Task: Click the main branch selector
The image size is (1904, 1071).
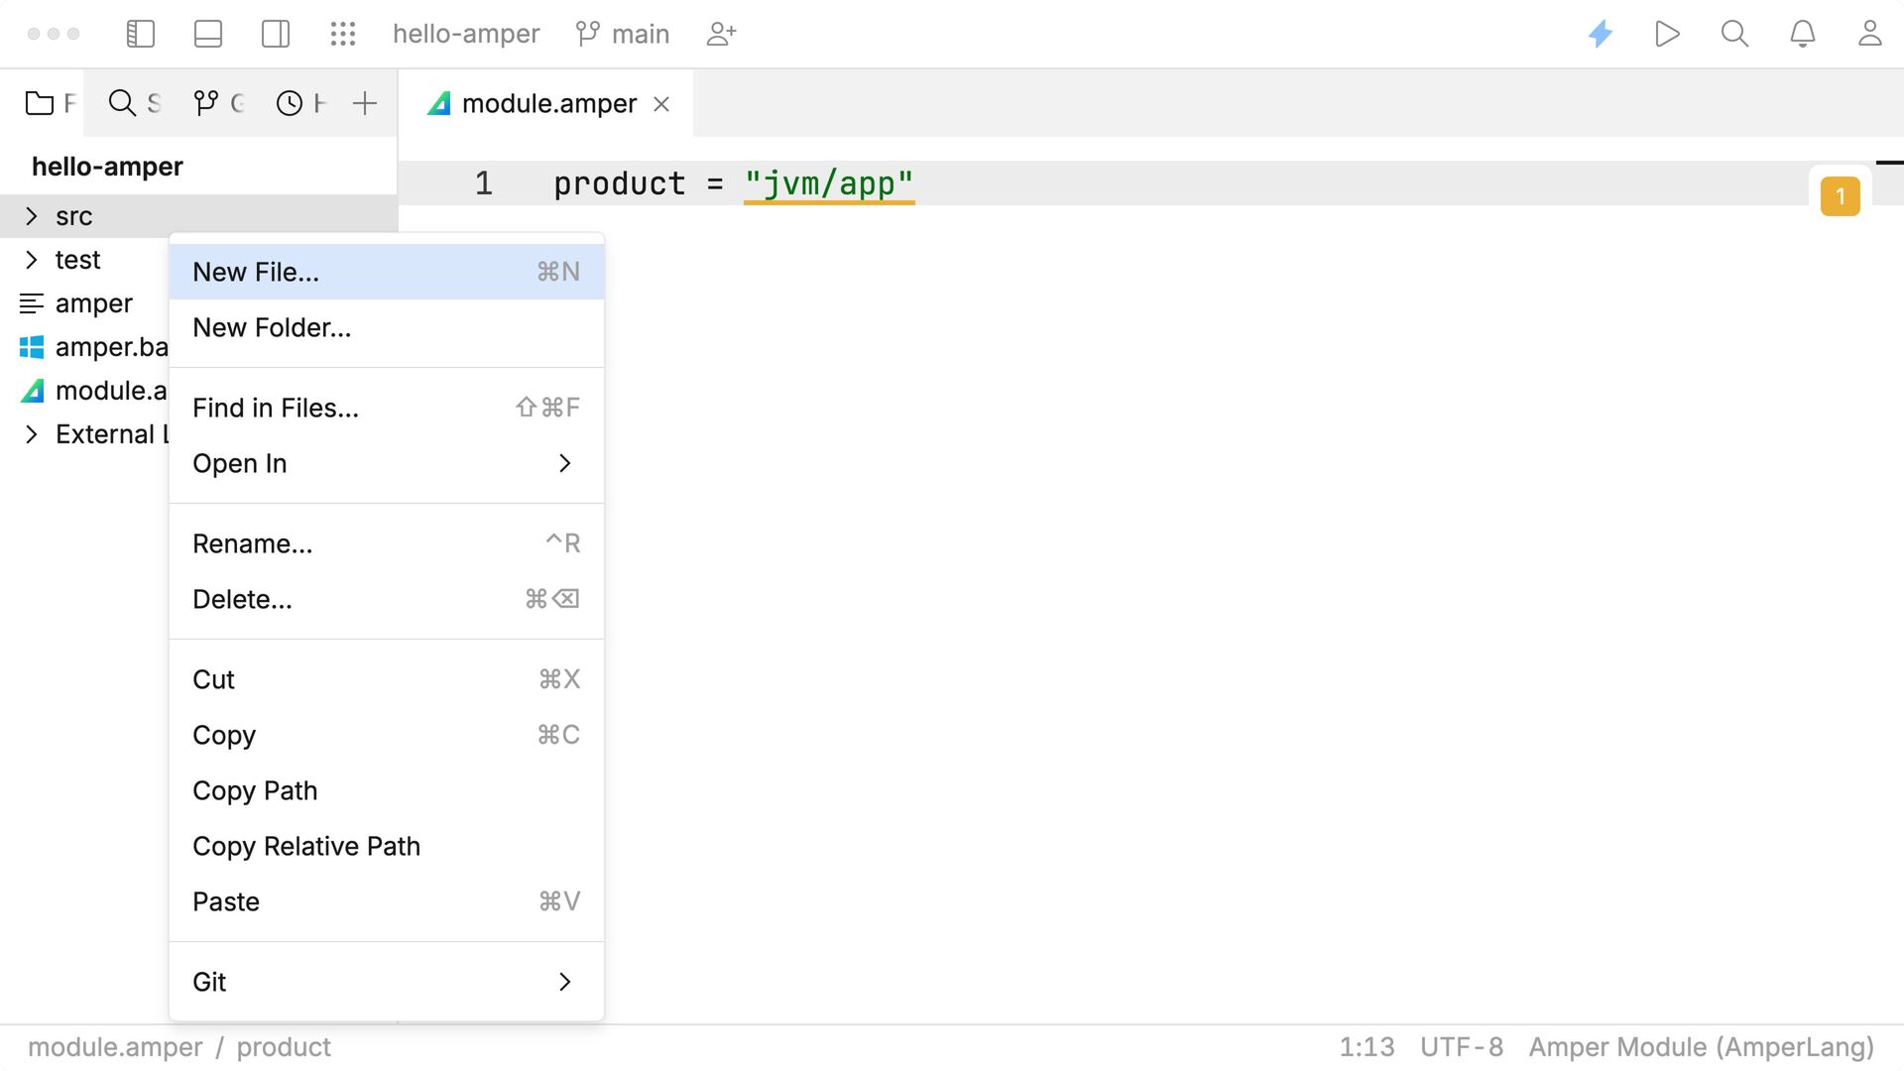Action: point(623,34)
